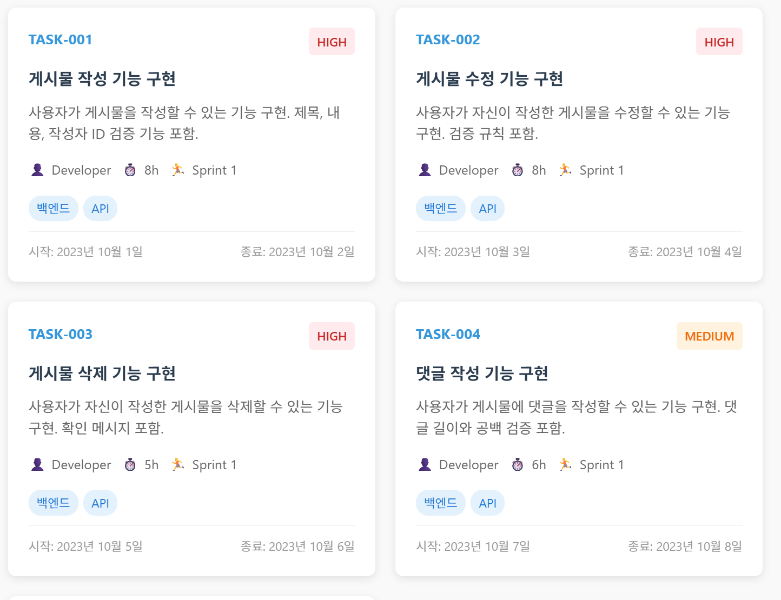Click the 백엔드 tag in TASK-004
This screenshot has height=600, width=781.
[x=441, y=503]
